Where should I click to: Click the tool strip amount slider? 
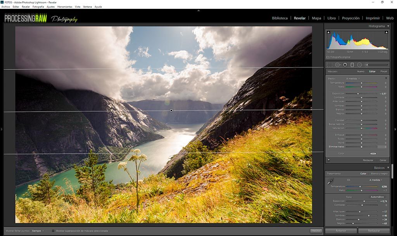point(377,65)
